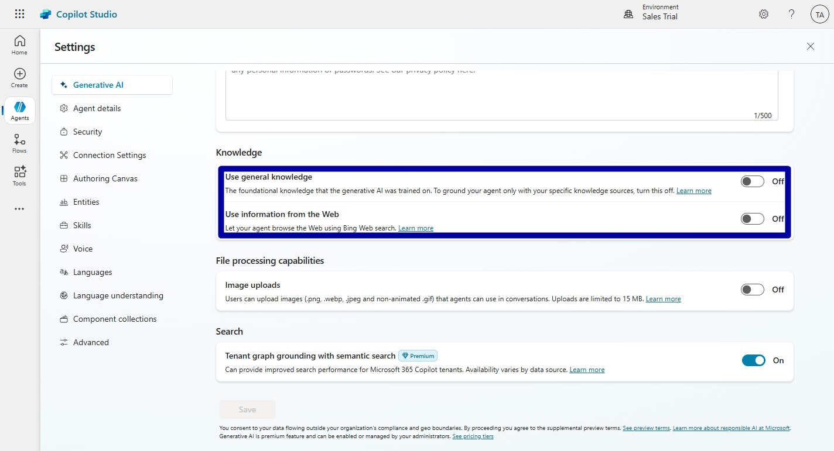Click the Save button
The image size is (834, 451).
pyautogui.click(x=247, y=409)
